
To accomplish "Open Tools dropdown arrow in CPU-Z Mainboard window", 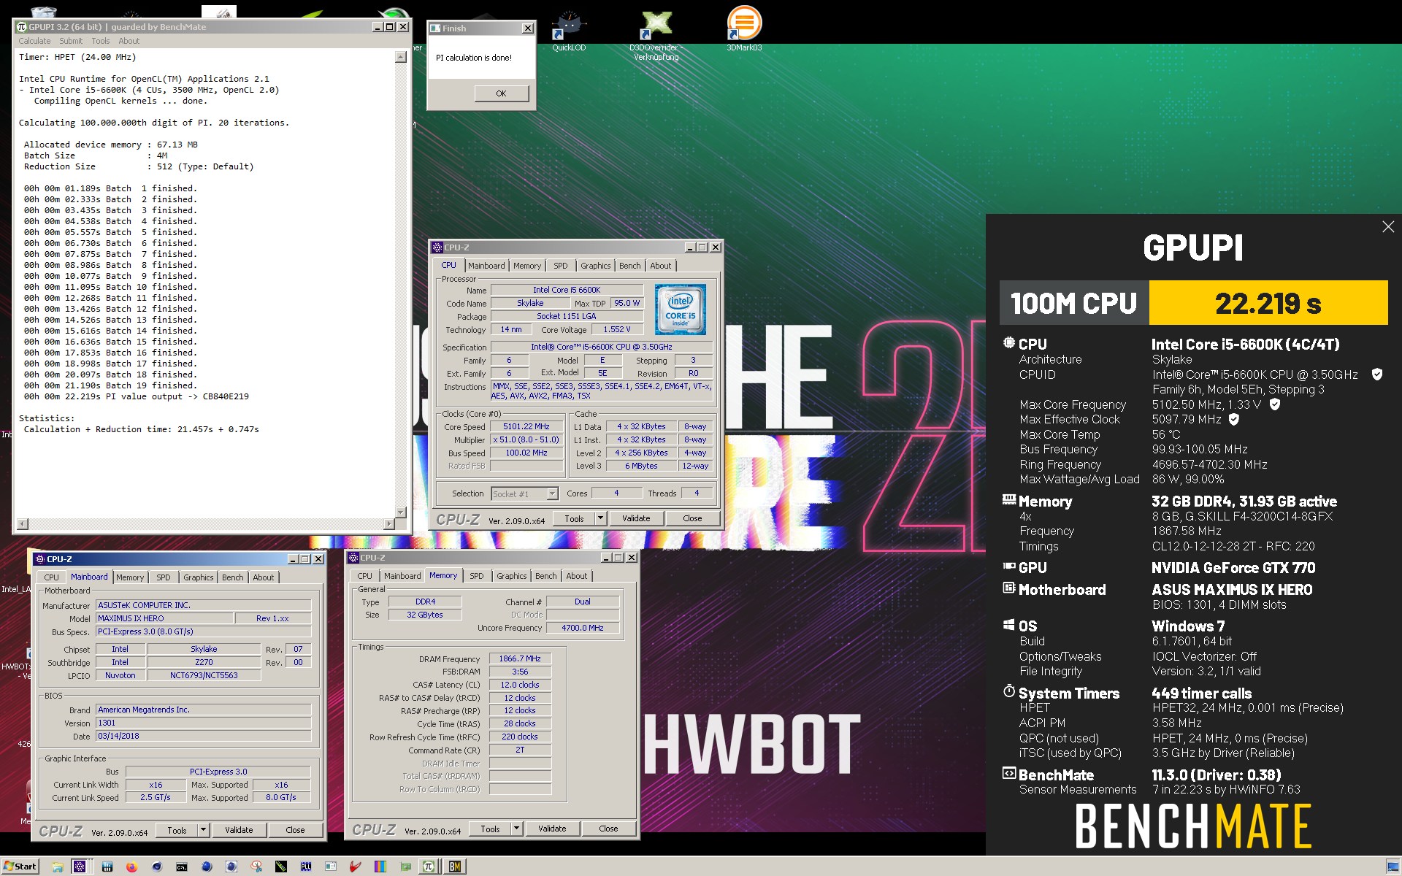I will pyautogui.click(x=204, y=830).
